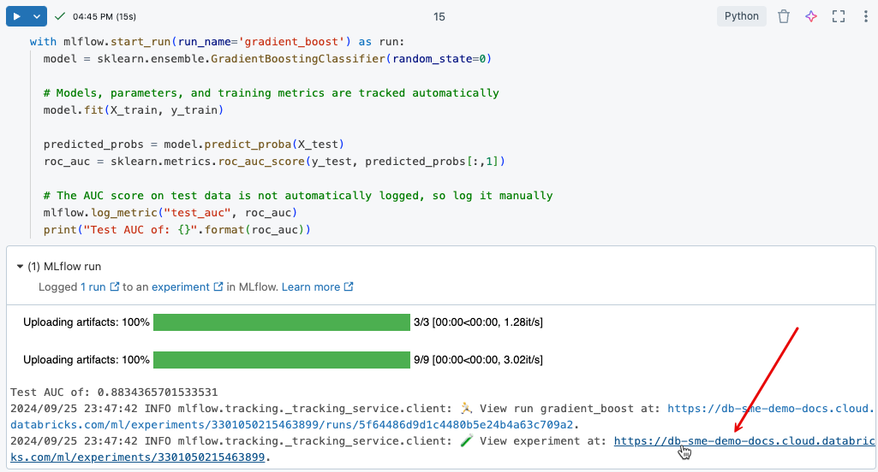Open the AI assistant sparkle icon
This screenshot has width=878, height=472.
[811, 16]
